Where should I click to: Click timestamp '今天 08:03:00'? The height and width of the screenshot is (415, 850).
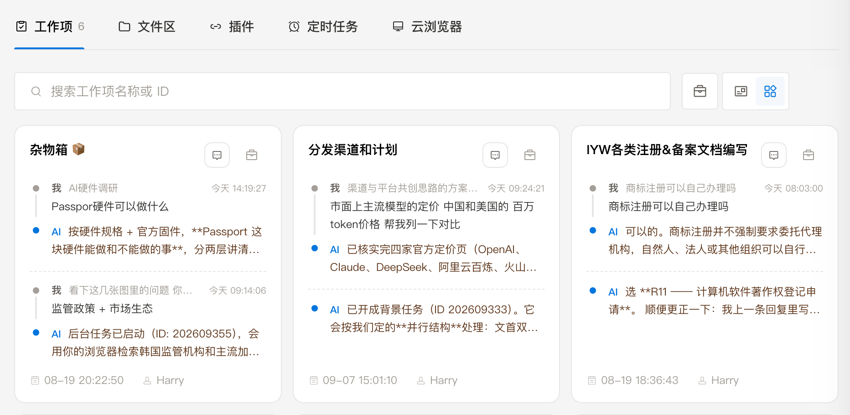[794, 188]
